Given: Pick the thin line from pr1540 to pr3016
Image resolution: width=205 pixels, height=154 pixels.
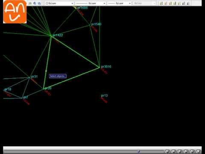Looking at the screenshot, I should coord(95,46).
